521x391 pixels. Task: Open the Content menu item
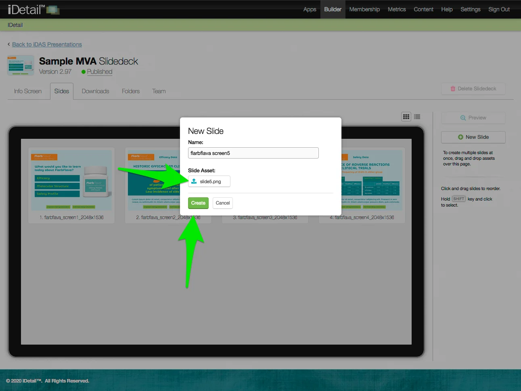(x=423, y=9)
